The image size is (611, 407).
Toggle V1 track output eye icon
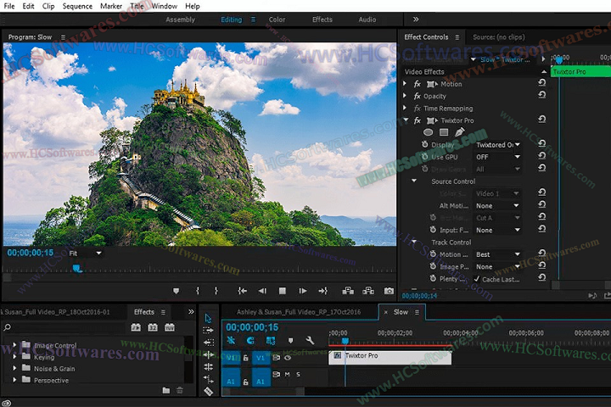288,358
